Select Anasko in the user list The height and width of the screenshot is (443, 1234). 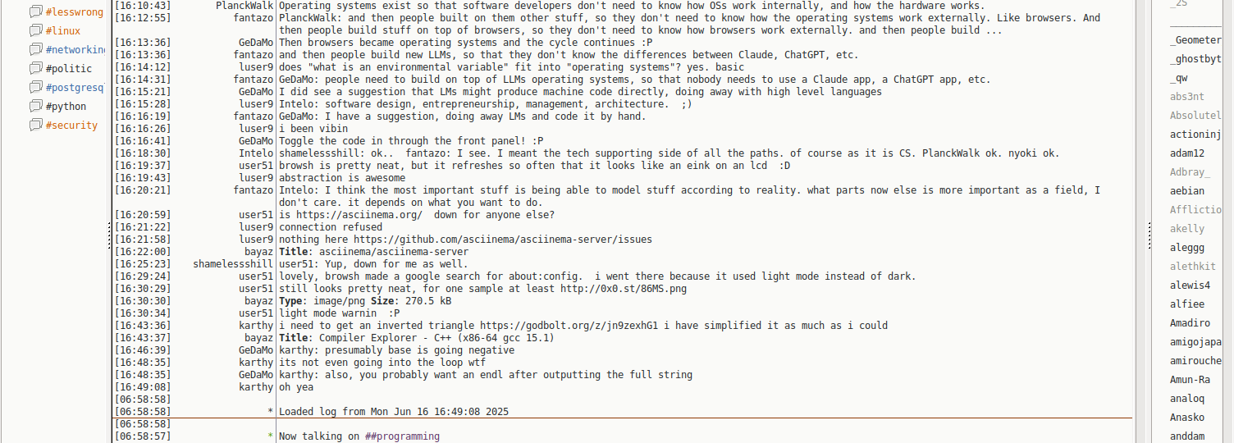pos(1187,418)
